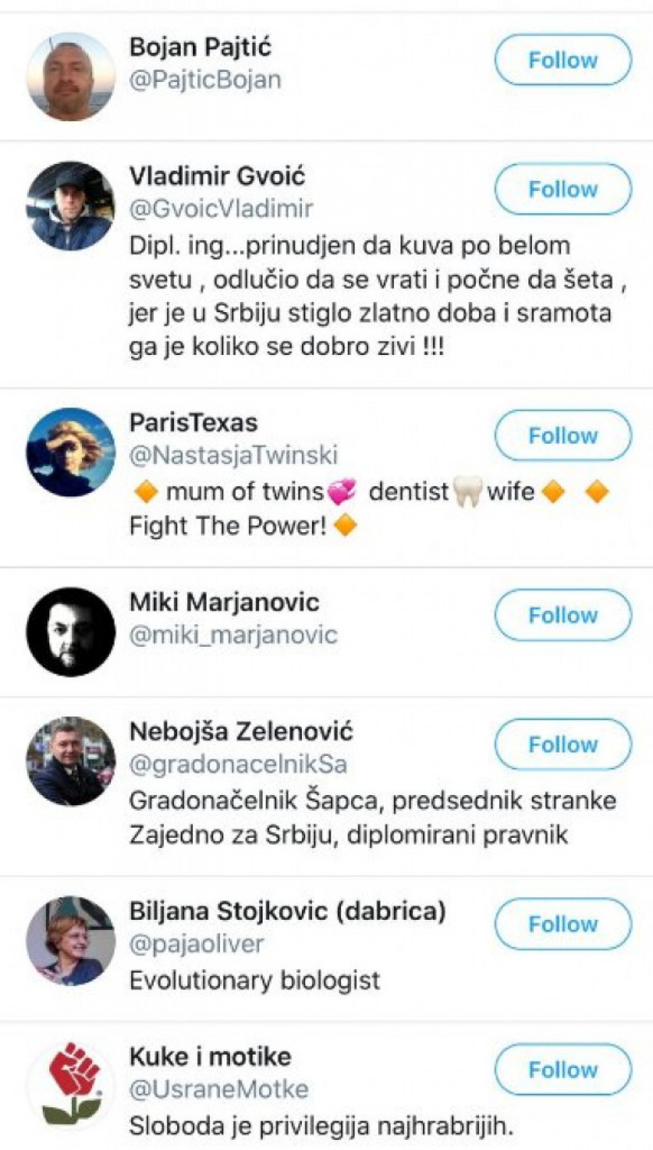Viewport: 653px width, 1150px height.
Task: Tap the red fist rose avatar
Action: [70, 1085]
